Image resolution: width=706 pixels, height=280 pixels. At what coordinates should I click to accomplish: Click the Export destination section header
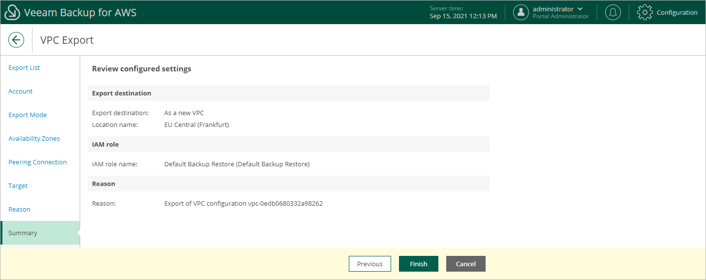[289, 93]
